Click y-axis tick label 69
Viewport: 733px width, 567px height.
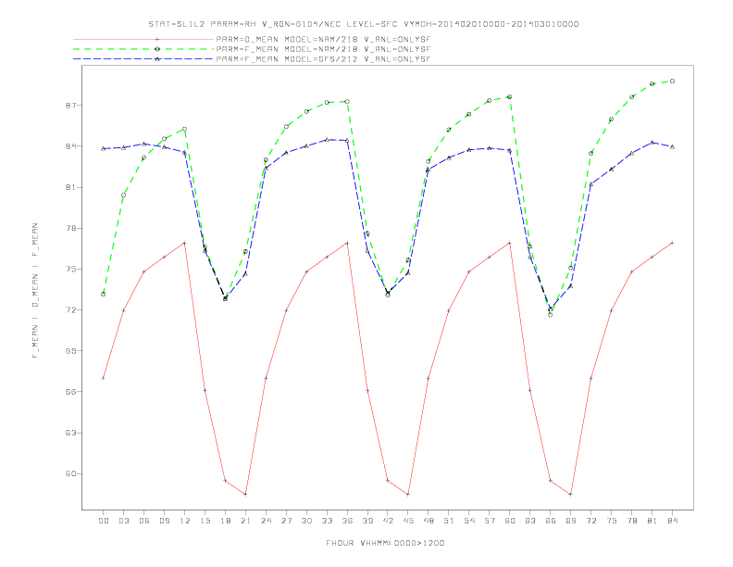(70, 351)
